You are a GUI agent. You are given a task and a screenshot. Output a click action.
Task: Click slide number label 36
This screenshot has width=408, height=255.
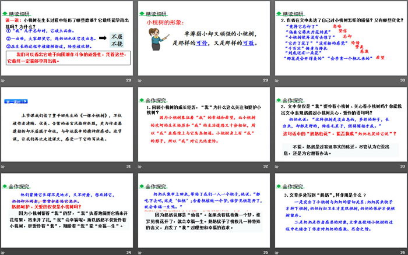(x=403, y=252)
